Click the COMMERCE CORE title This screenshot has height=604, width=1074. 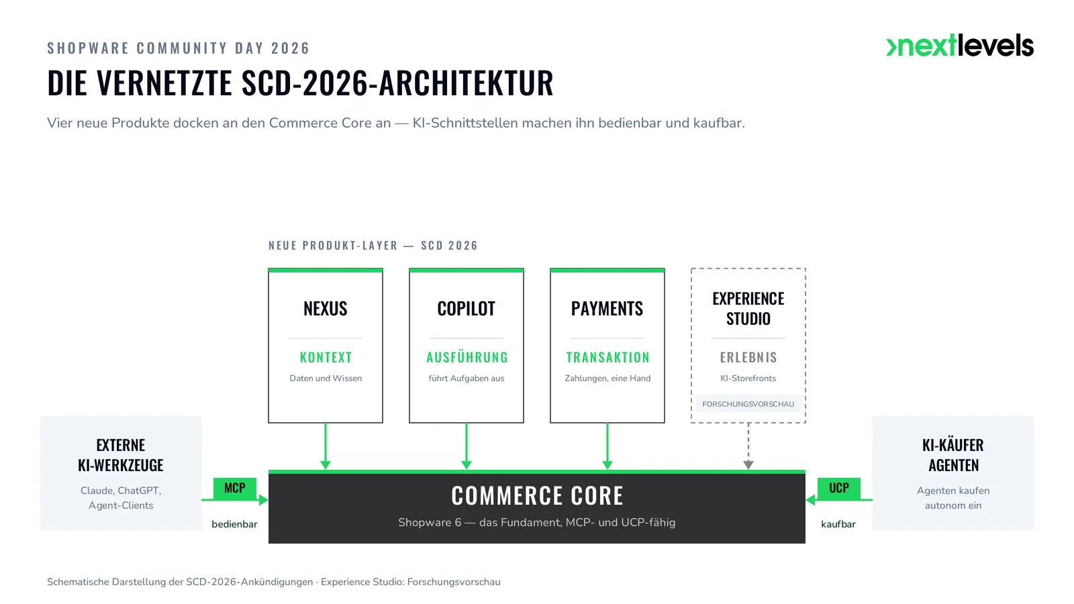537,496
